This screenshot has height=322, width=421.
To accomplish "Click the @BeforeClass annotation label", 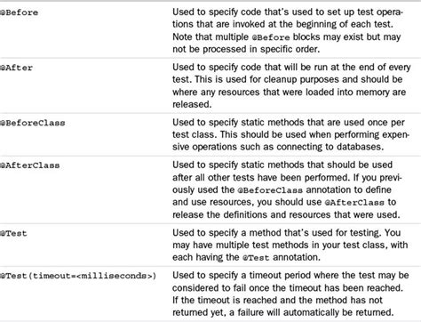I will [33, 123].
